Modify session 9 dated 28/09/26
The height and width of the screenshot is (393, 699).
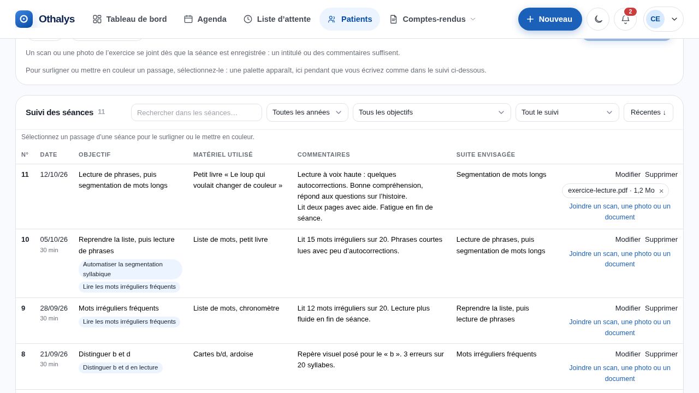[x=628, y=308]
